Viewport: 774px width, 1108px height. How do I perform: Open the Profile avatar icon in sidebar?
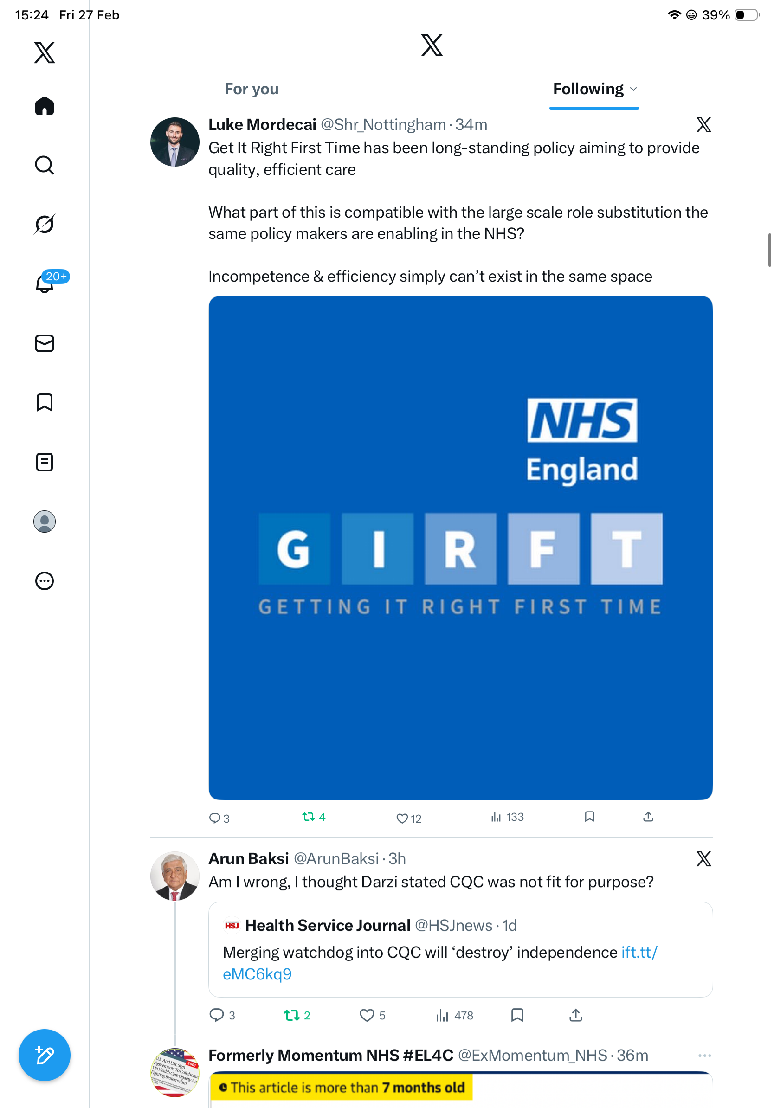[45, 522]
